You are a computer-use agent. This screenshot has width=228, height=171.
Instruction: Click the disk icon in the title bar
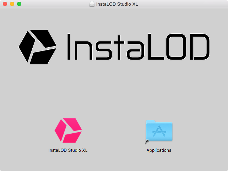tap(92, 4)
